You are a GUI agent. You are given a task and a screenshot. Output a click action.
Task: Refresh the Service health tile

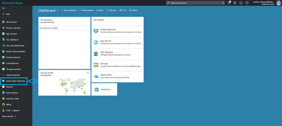(88, 72)
